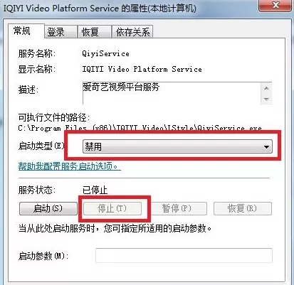Focus the 启动参数(M) input field

click(x=184, y=255)
